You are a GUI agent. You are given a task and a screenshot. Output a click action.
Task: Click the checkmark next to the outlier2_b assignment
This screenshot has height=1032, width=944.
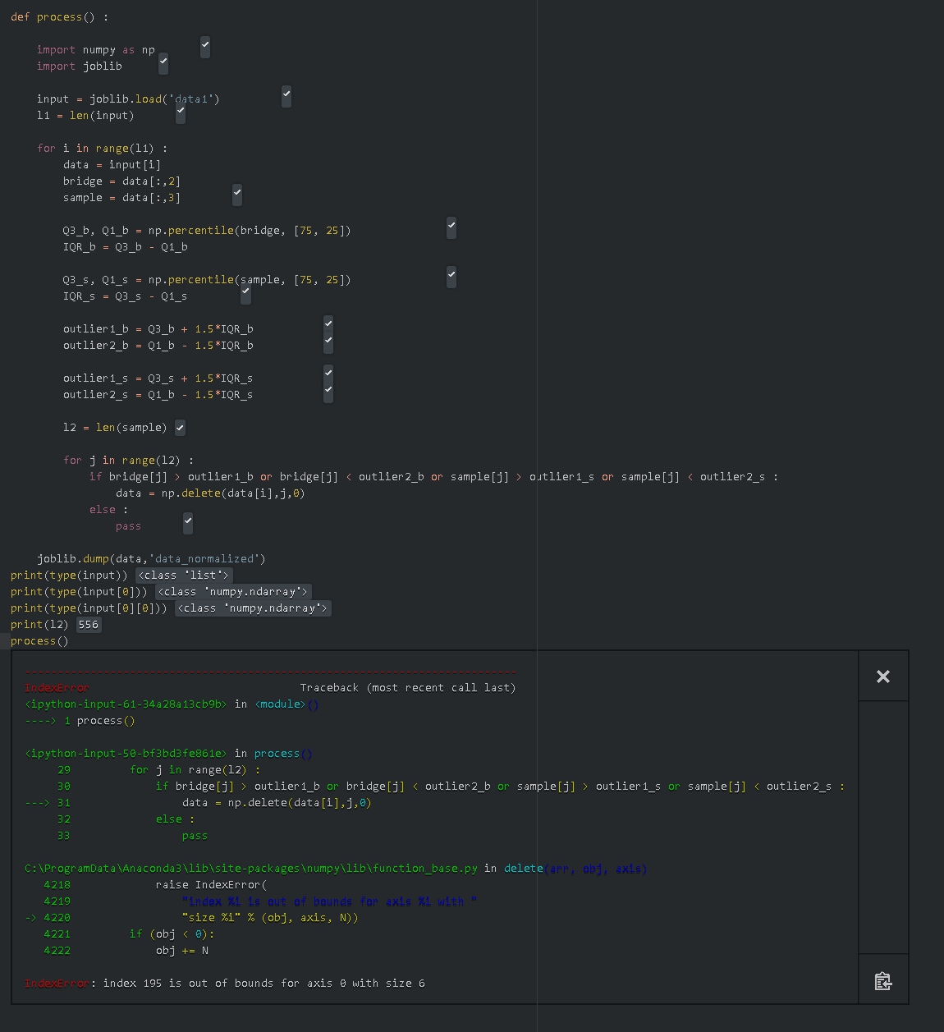(x=328, y=342)
